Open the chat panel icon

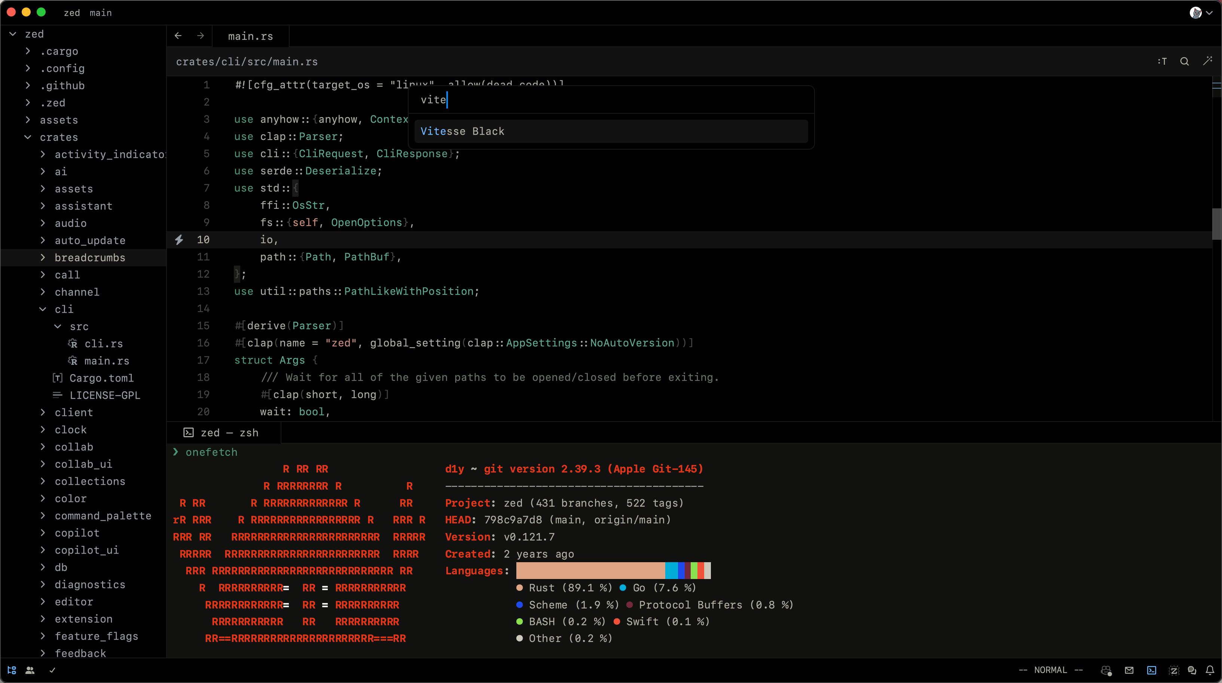tap(1192, 670)
